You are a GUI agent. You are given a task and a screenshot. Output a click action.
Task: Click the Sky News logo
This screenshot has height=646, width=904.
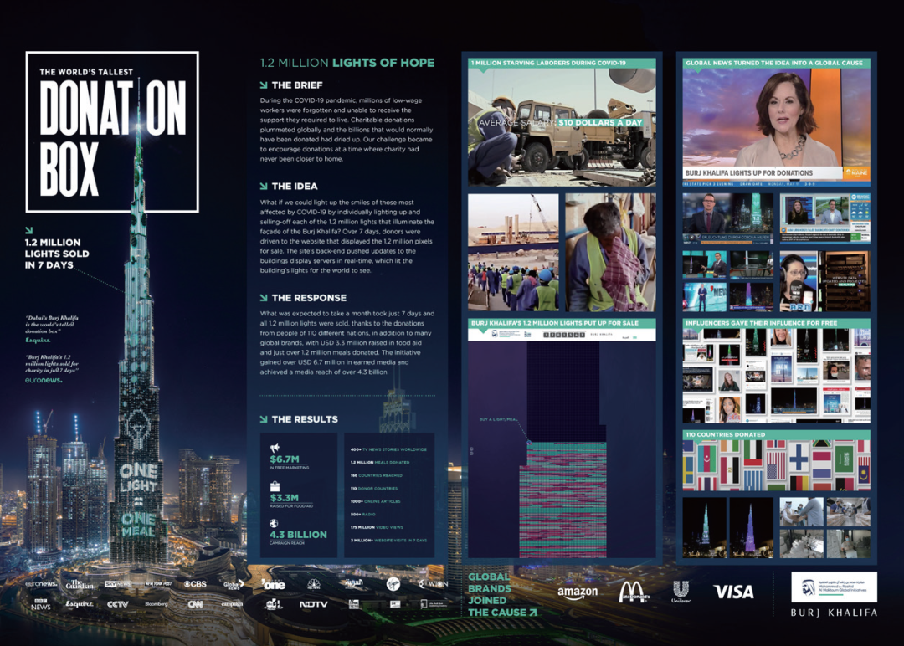coord(118,584)
